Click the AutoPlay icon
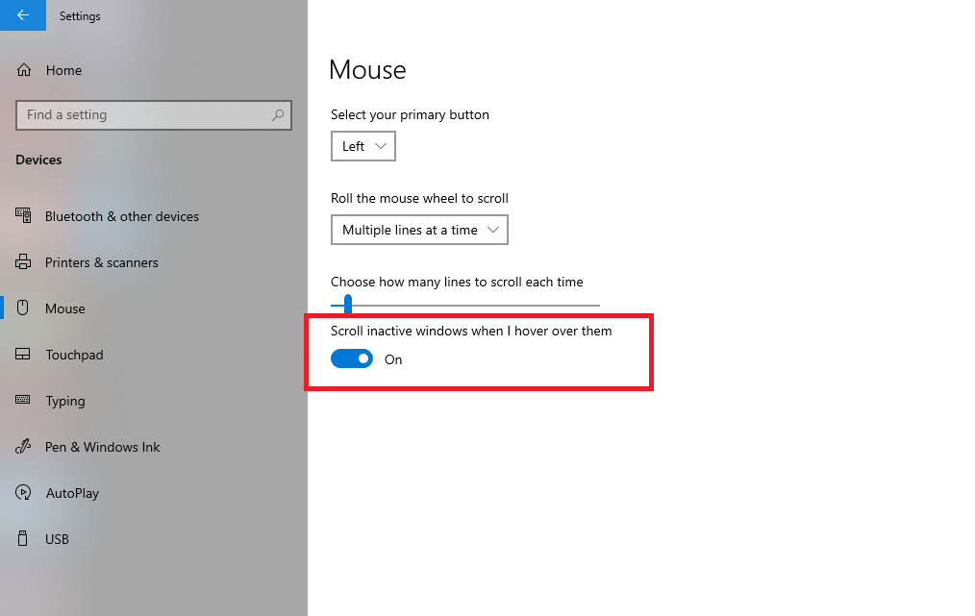 click(23, 492)
